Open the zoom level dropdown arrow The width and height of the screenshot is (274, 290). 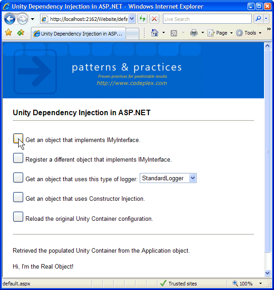point(260,283)
